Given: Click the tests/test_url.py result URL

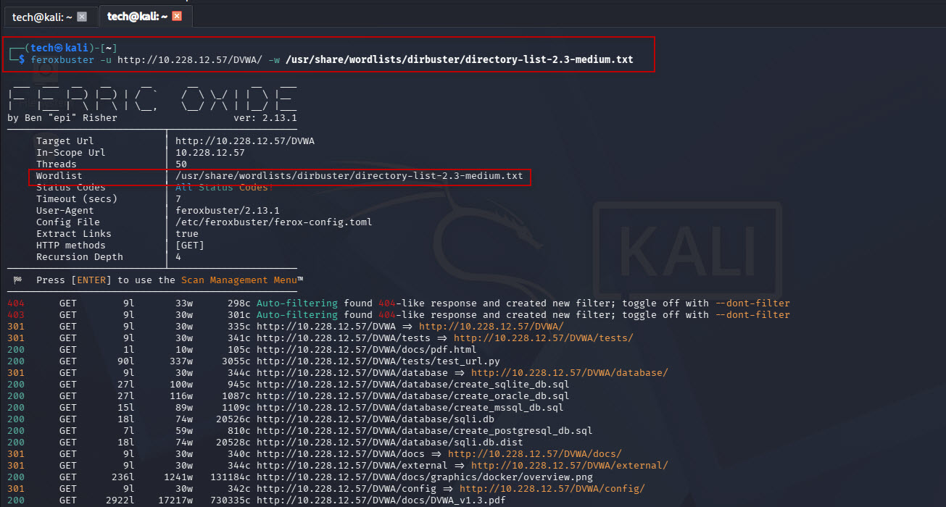Looking at the screenshot, I should pyautogui.click(x=378, y=361).
